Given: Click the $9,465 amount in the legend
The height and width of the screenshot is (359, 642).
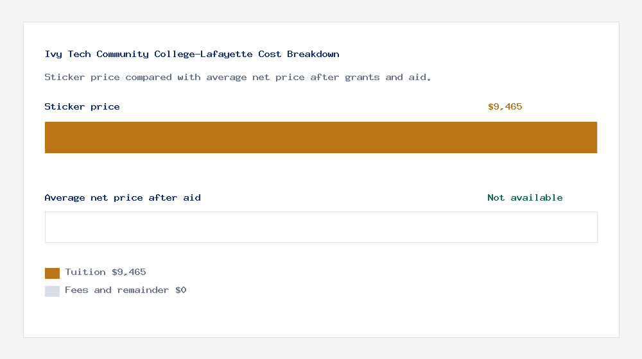Looking at the screenshot, I should tap(128, 272).
